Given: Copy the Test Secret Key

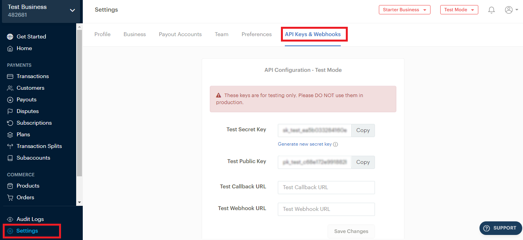Looking at the screenshot, I should [x=363, y=130].
